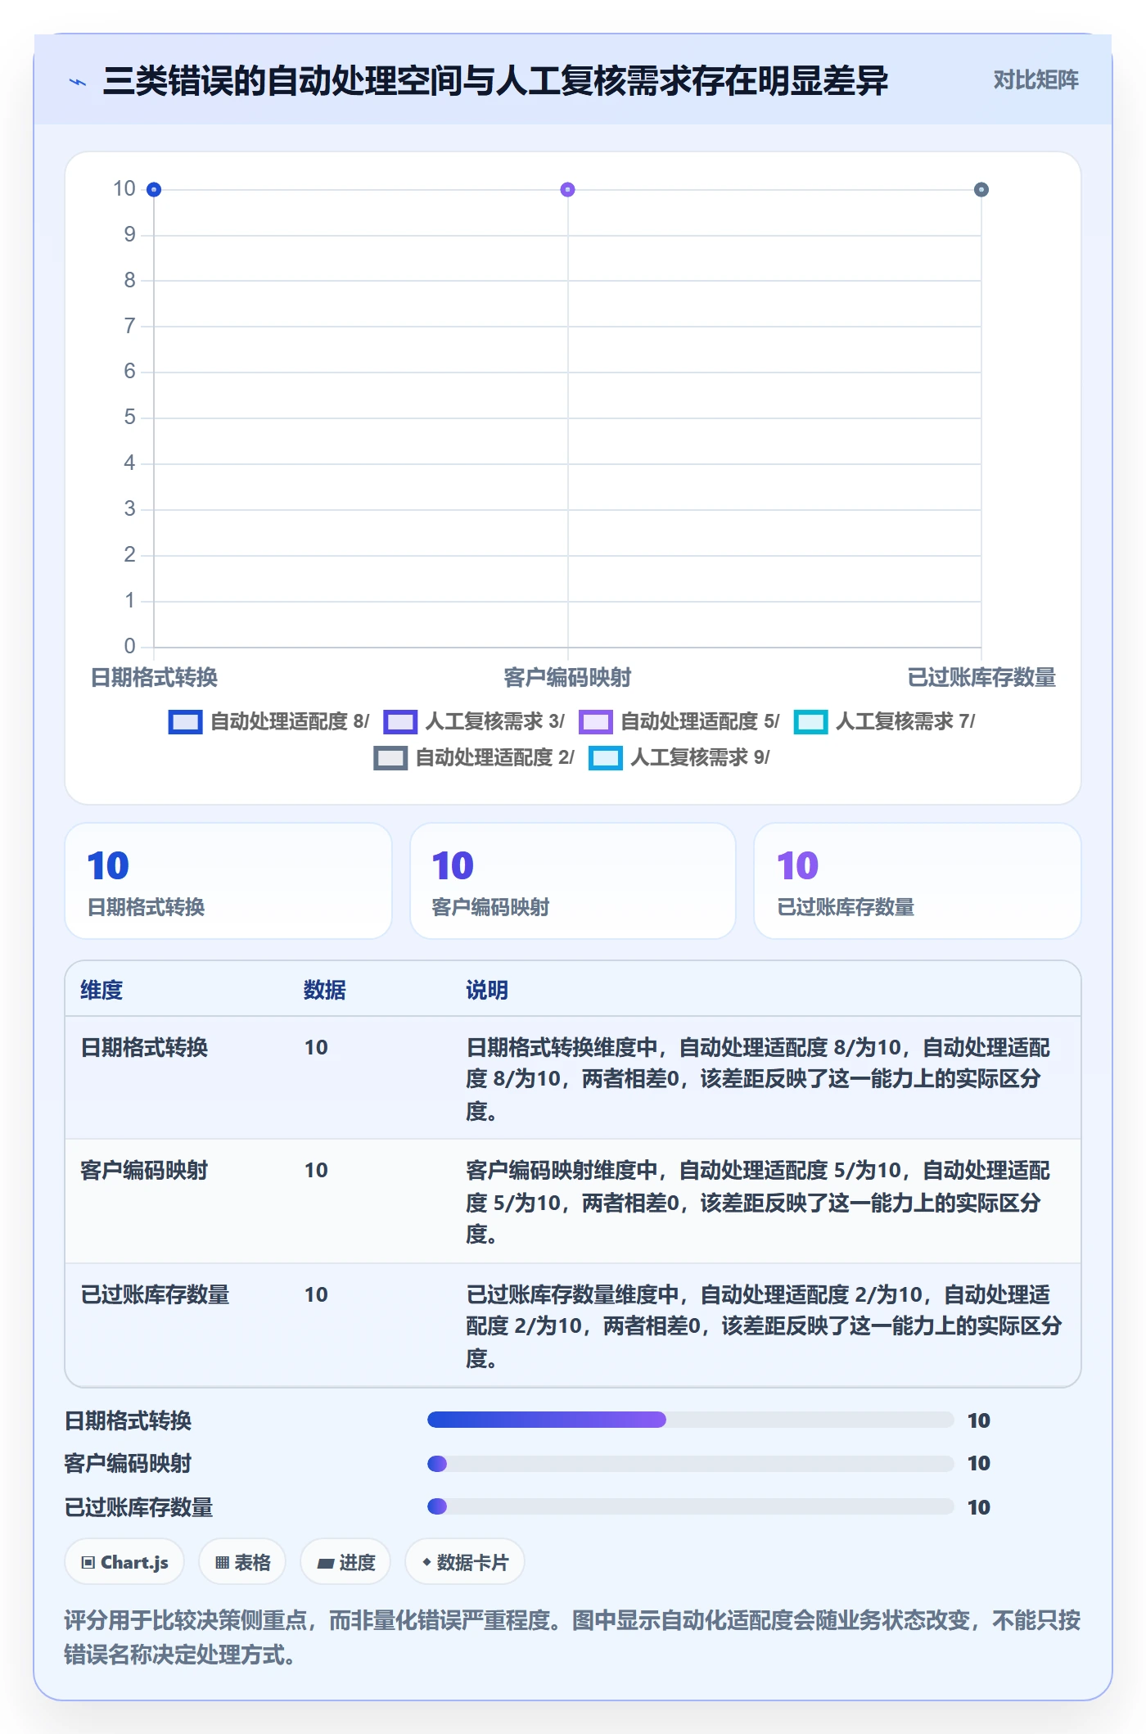The height and width of the screenshot is (1734, 1146).
Task: Click legend label 自动处理适配度 2/
Action: coord(495,758)
